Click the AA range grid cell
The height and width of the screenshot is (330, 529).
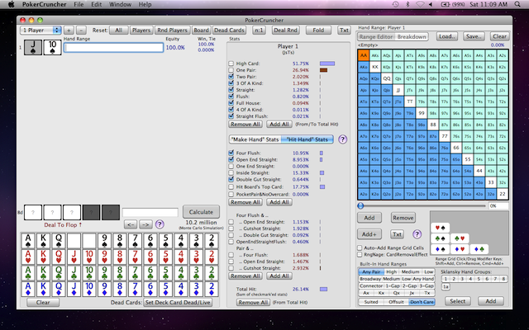tap(364, 55)
